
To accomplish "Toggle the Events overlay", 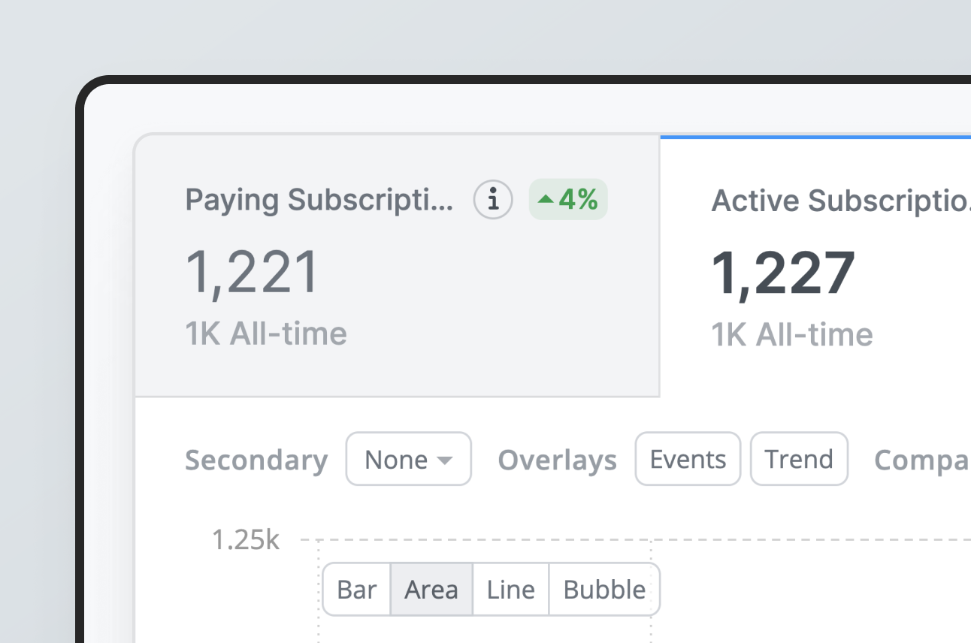I will [688, 459].
